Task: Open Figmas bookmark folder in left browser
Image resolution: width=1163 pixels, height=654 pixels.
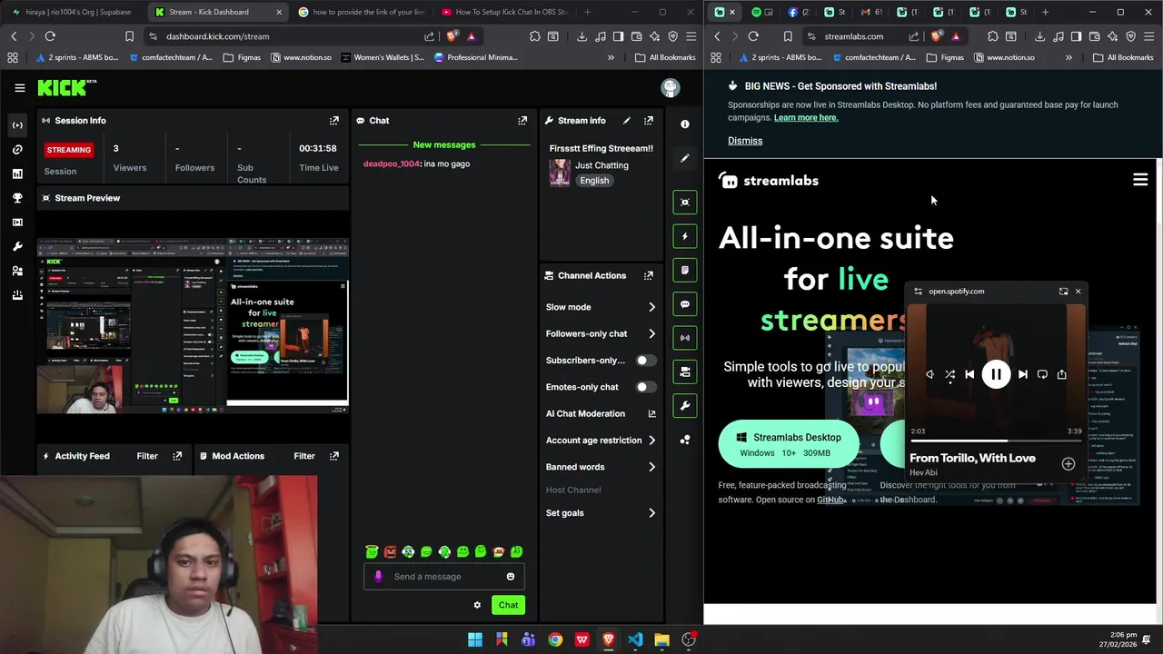Action: point(242,57)
